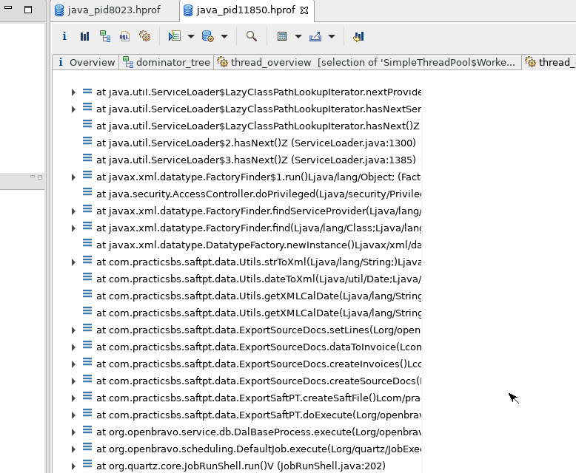
Task: Click the Run Expert System Test icon
Action: coord(175,36)
